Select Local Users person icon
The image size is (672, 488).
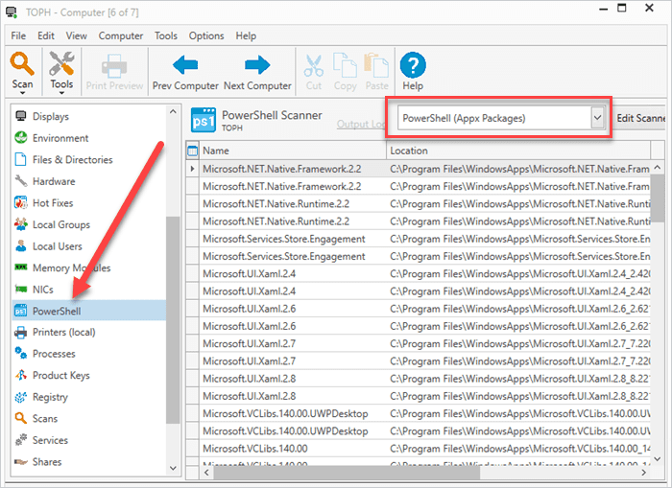20,245
